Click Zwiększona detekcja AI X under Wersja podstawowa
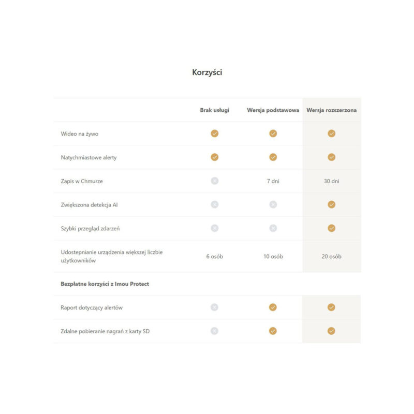 (273, 204)
